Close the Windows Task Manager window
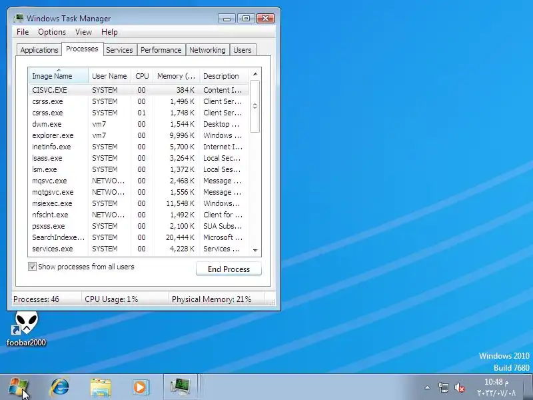Screen dimensions: 533x400 (265, 19)
